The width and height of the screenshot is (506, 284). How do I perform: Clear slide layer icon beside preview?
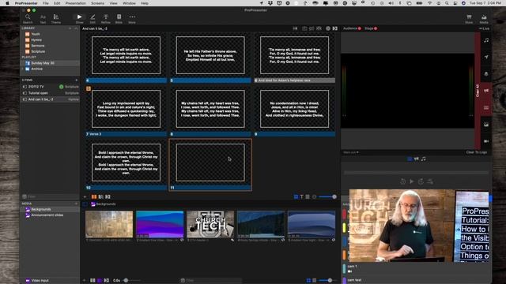pyautogui.click(x=486, y=107)
